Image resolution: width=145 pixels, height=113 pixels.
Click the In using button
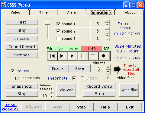coord(22,38)
